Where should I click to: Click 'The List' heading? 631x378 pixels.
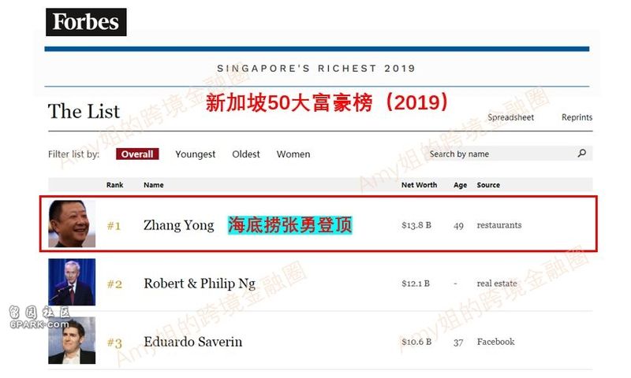[84, 111]
